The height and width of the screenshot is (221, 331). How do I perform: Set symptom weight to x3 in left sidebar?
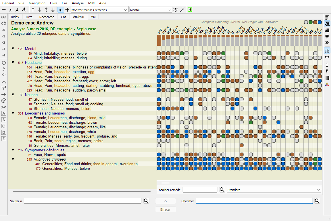[4, 49]
